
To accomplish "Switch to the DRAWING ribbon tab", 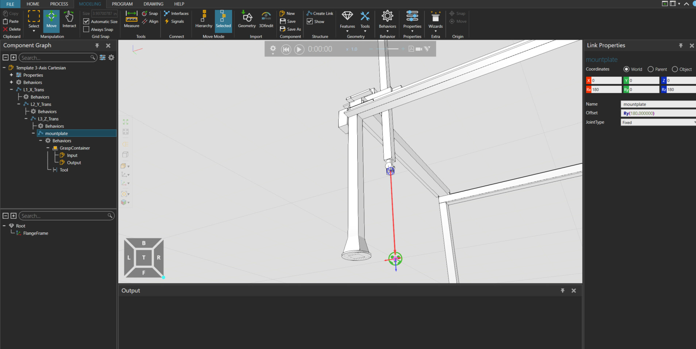I will tap(153, 4).
